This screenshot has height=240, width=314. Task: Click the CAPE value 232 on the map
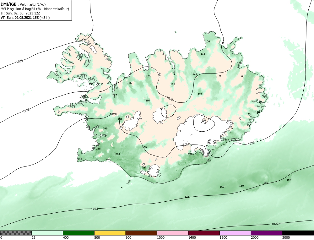(190, 154)
